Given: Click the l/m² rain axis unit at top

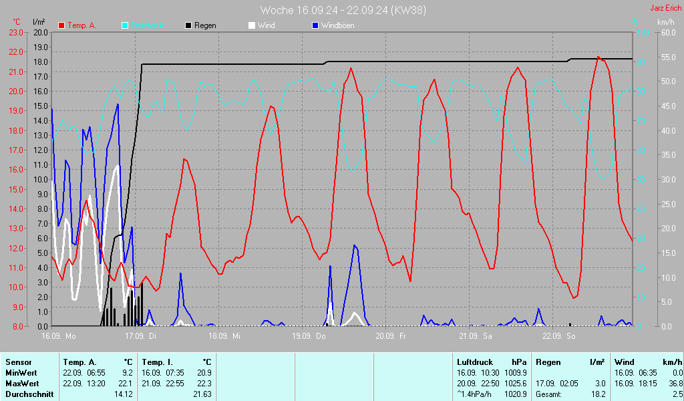Looking at the screenshot, I should (39, 21).
